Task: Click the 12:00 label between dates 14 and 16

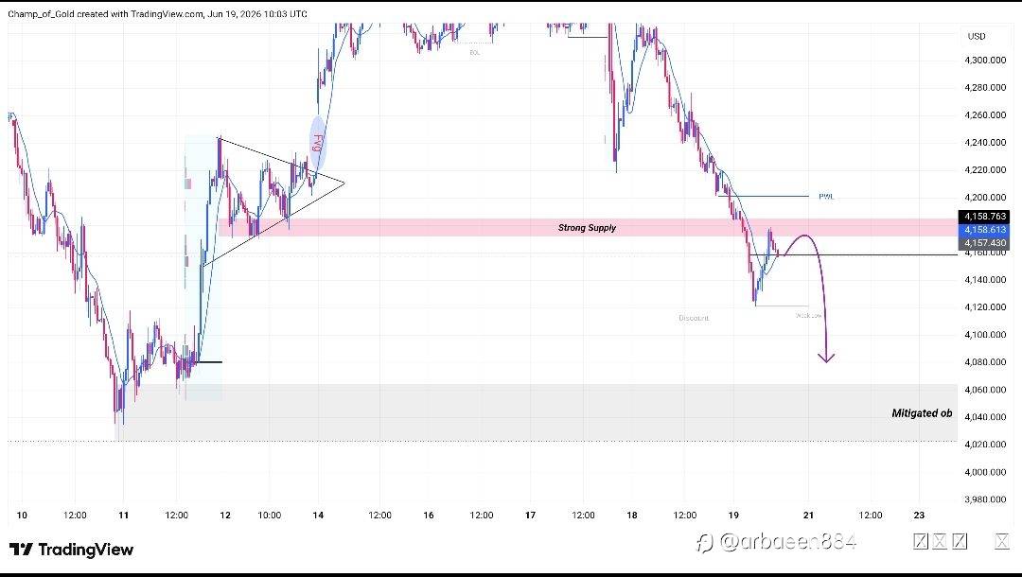Action: click(x=380, y=516)
